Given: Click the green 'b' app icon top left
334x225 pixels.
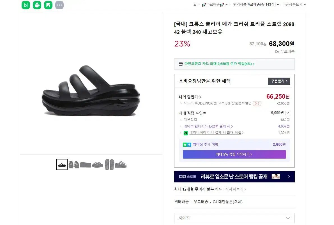Looking at the screenshot, I should (26, 5).
